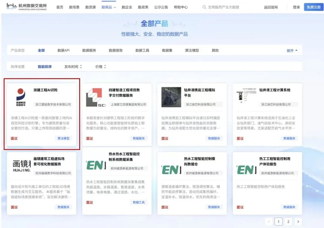Open the 首页 navigation item

point(60,7)
